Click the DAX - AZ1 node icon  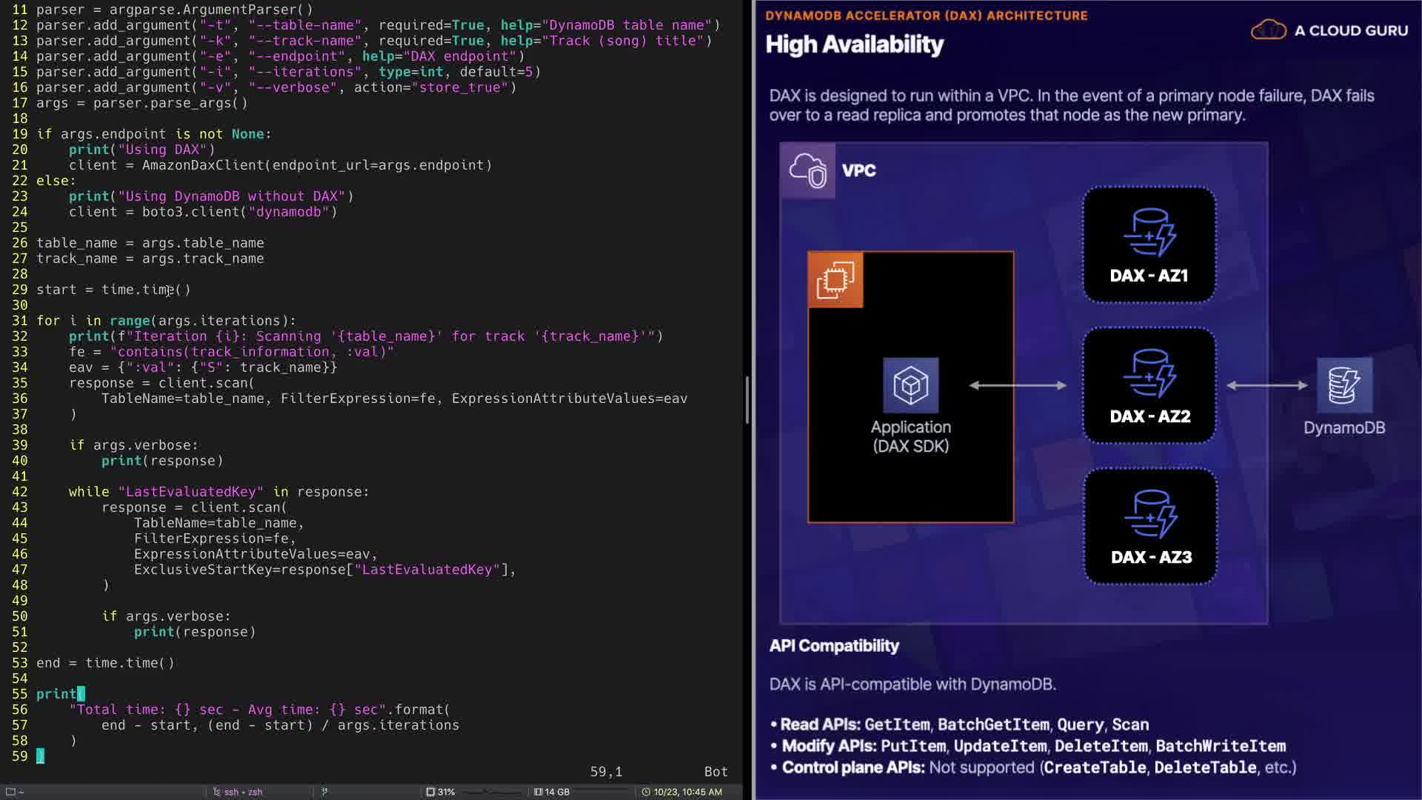click(x=1149, y=231)
